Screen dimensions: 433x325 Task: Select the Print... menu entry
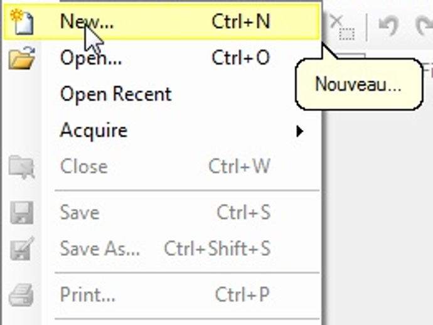[162, 295]
